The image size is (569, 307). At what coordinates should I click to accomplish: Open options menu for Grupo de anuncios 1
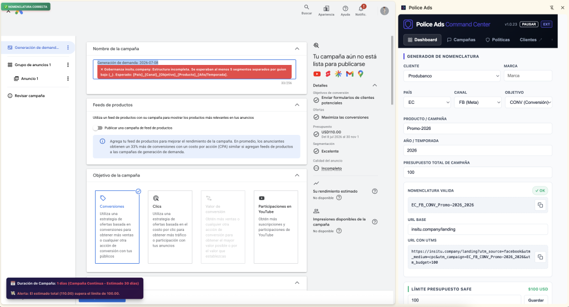(68, 65)
